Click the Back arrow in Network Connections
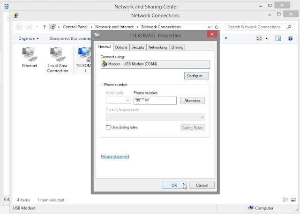 pyautogui.click(x=19, y=27)
